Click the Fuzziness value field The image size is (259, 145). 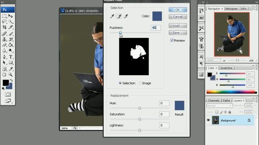(x=156, y=28)
